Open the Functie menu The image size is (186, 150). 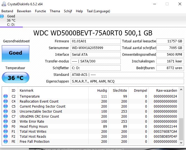click(41, 11)
